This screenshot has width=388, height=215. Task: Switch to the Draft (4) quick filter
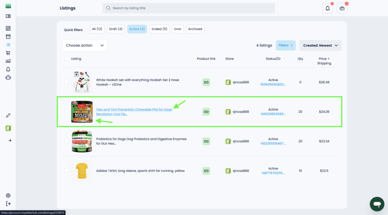click(116, 29)
